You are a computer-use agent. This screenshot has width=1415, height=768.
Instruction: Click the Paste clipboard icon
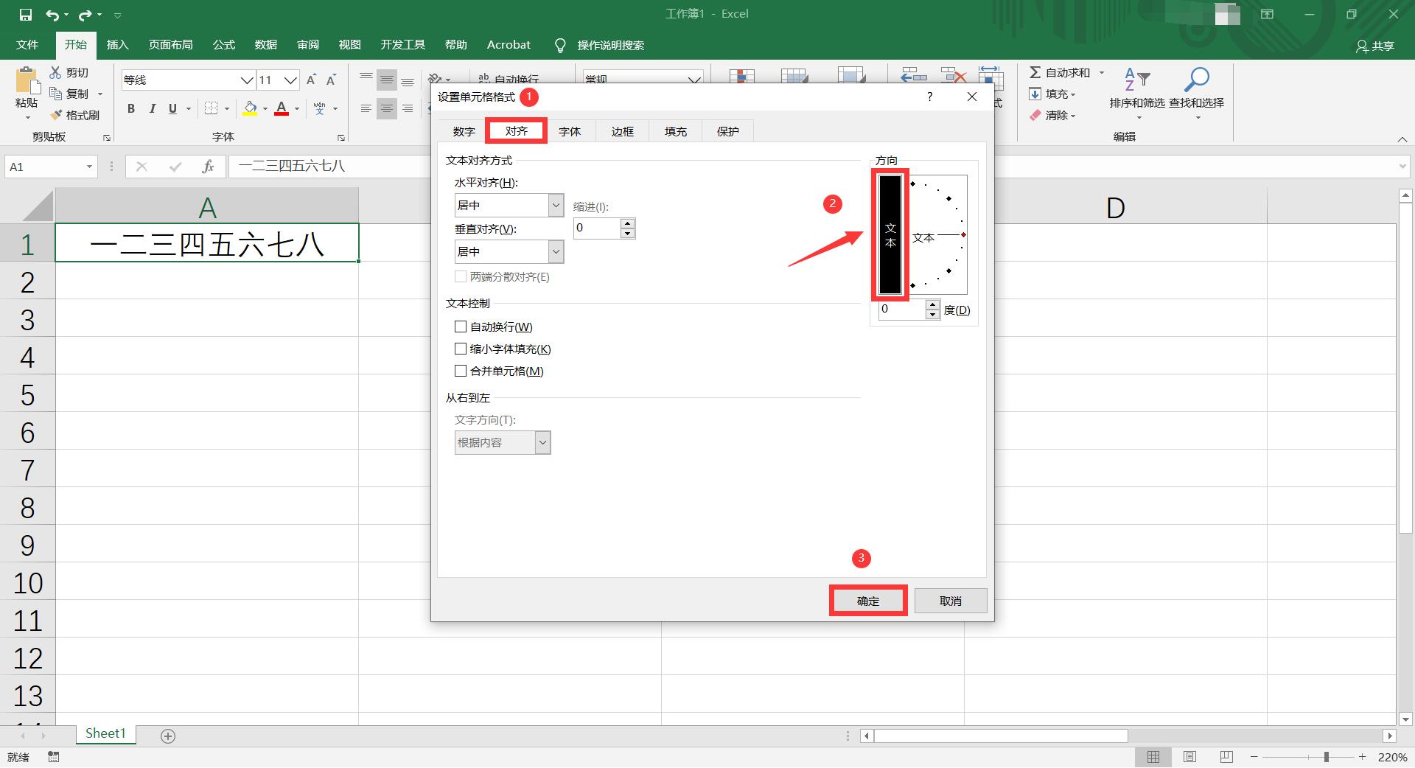[27, 81]
